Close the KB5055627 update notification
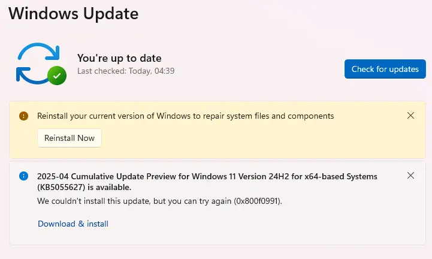This screenshot has height=259, width=432. [x=410, y=176]
